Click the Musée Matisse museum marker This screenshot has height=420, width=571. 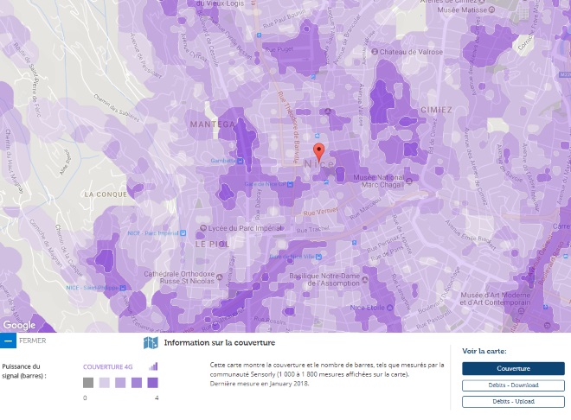click(491, 10)
